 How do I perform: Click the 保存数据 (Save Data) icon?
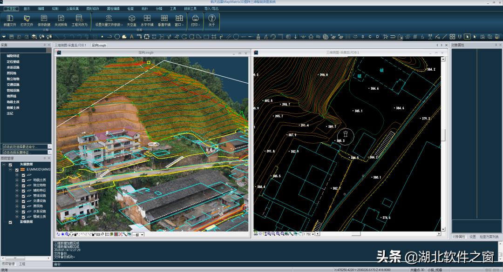(44, 19)
